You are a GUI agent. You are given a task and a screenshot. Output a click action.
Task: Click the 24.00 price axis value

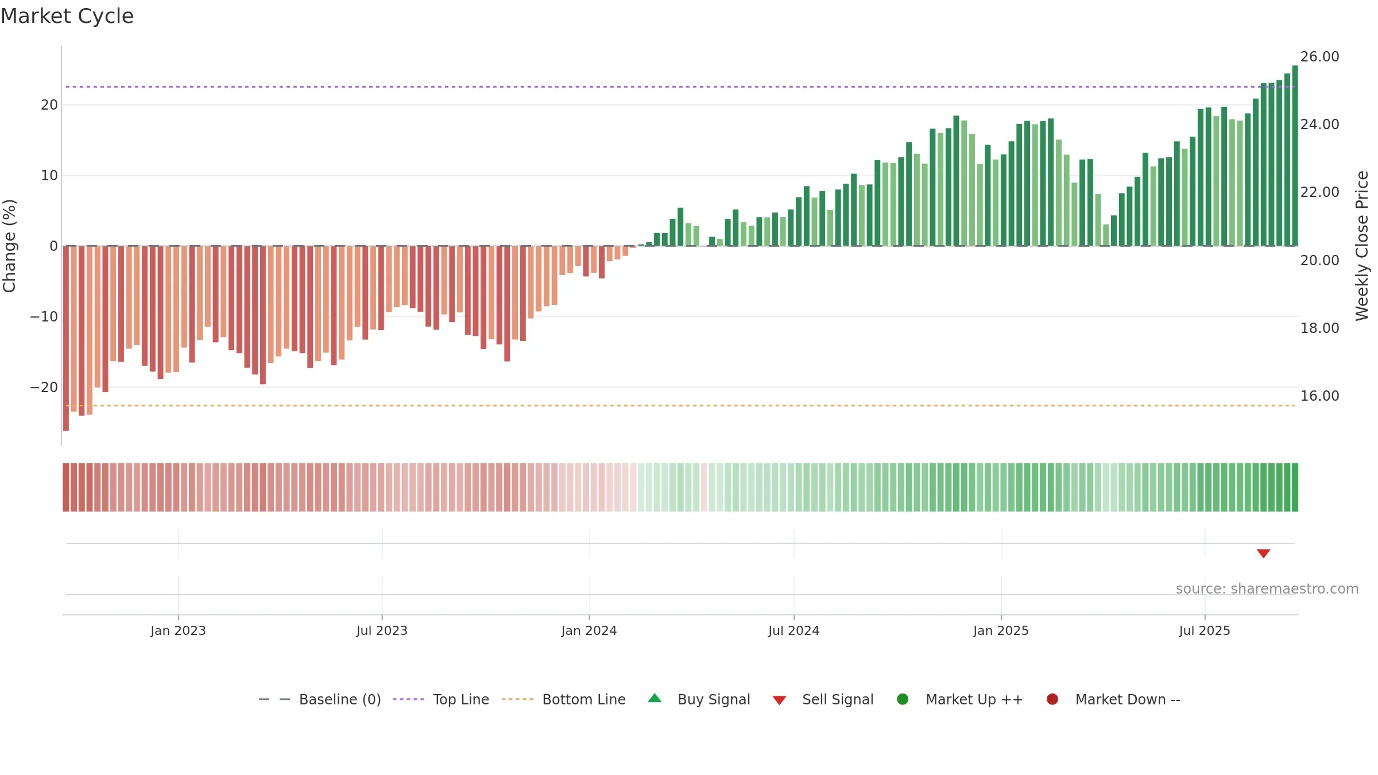pos(1319,125)
